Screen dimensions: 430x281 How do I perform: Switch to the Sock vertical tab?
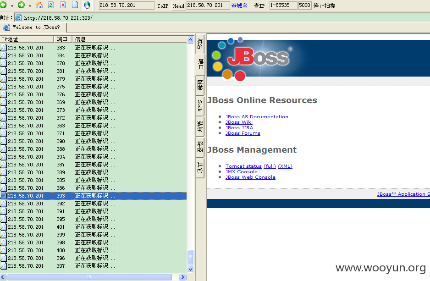coord(200,106)
